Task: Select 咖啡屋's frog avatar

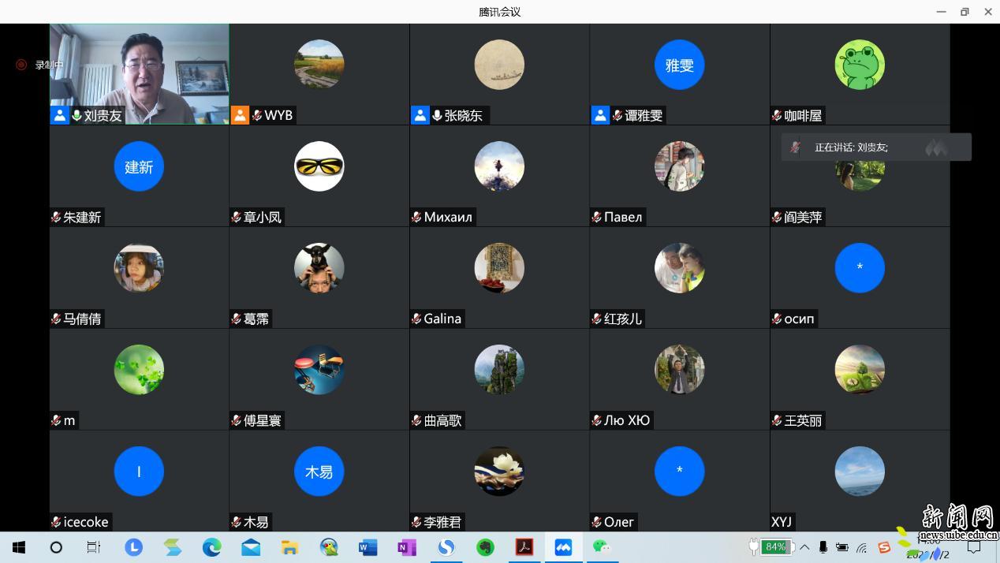Action: point(860,65)
